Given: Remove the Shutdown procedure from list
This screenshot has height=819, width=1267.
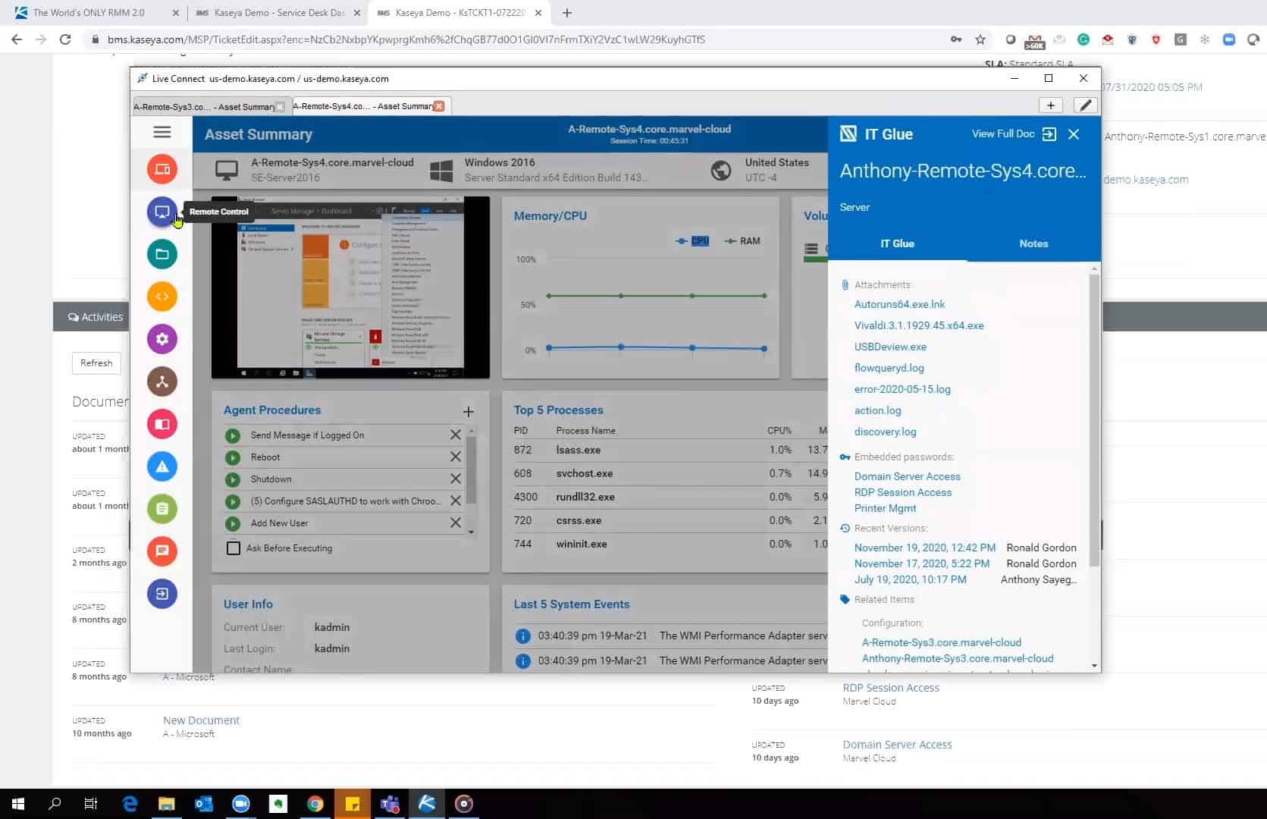Looking at the screenshot, I should click(x=456, y=479).
